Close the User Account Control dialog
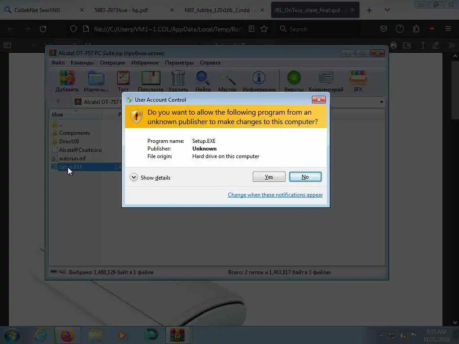 click(x=319, y=100)
